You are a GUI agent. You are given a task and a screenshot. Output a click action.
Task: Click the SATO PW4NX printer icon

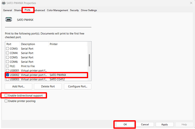[x=9, y=20]
